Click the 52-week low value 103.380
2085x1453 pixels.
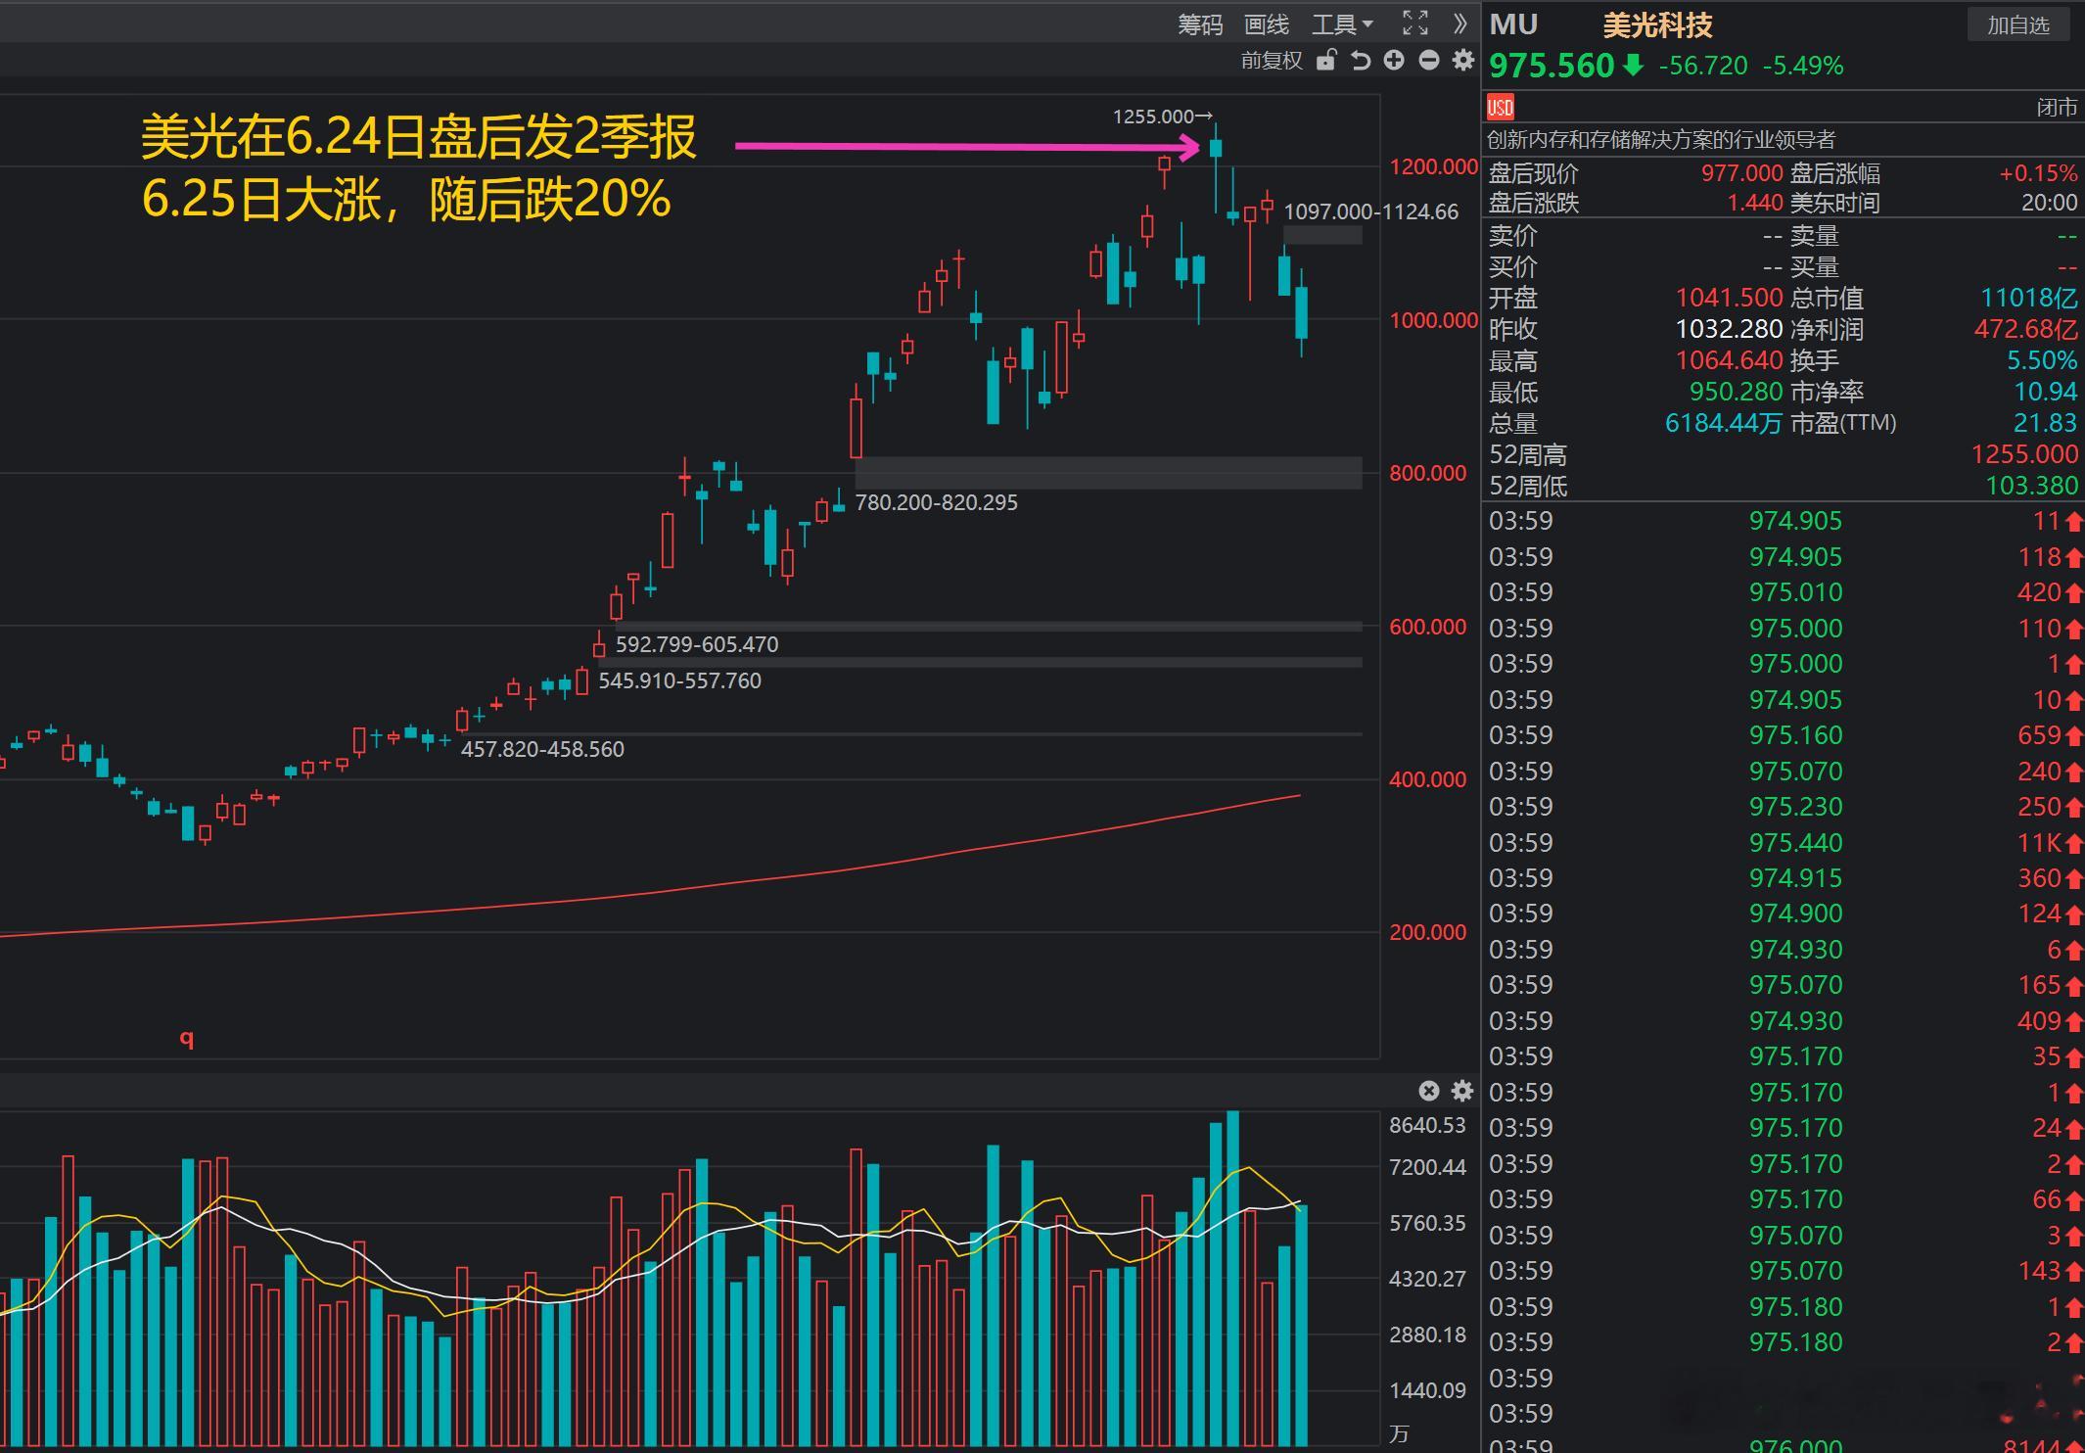(2031, 486)
